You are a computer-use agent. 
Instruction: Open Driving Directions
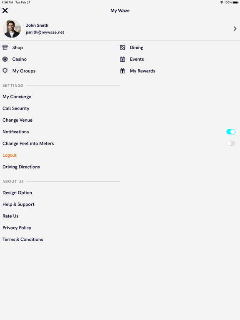coord(21,167)
